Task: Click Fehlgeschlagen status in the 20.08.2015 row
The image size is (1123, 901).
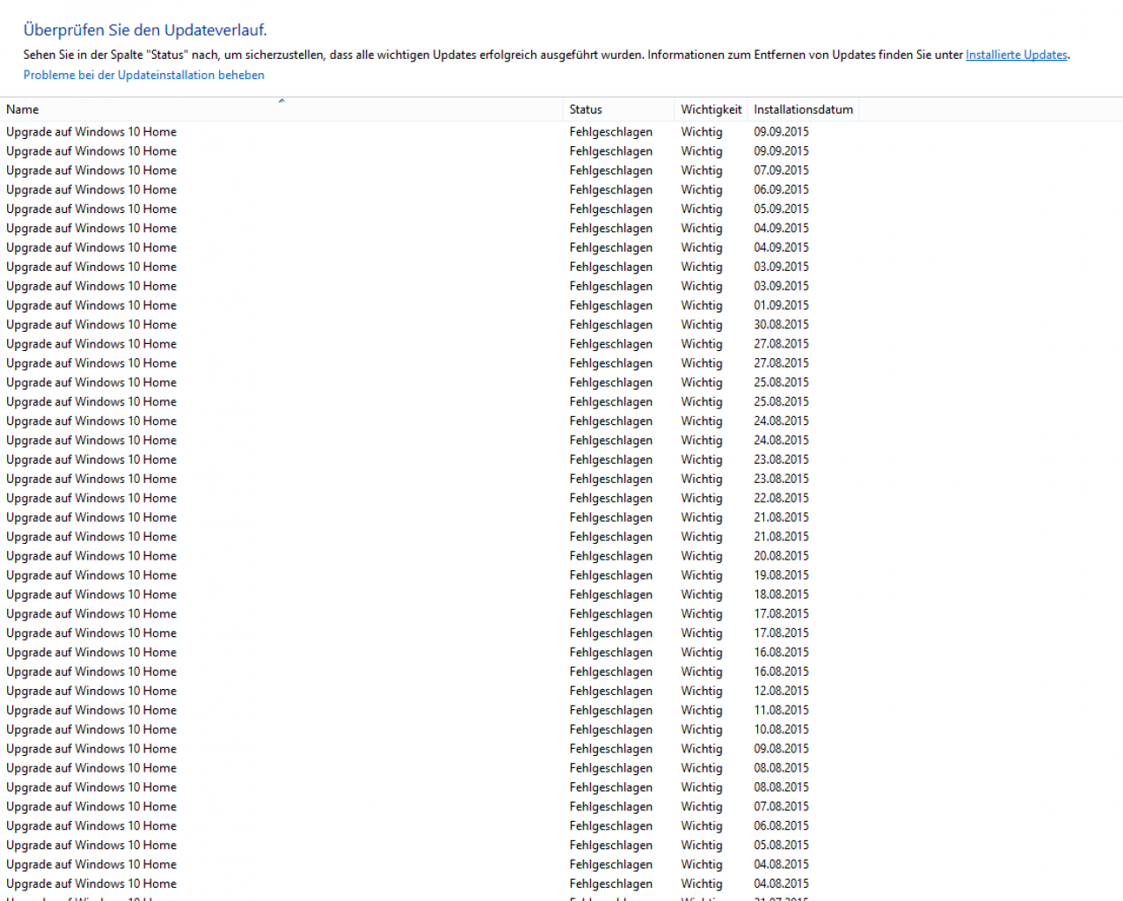Action: click(x=611, y=556)
